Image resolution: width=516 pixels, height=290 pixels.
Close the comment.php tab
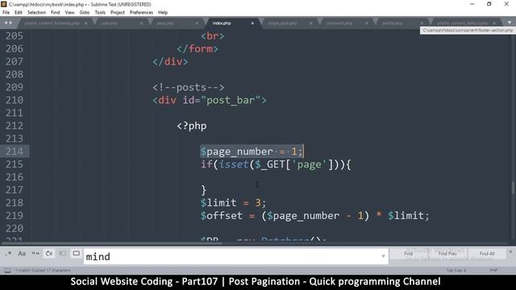click(x=366, y=23)
